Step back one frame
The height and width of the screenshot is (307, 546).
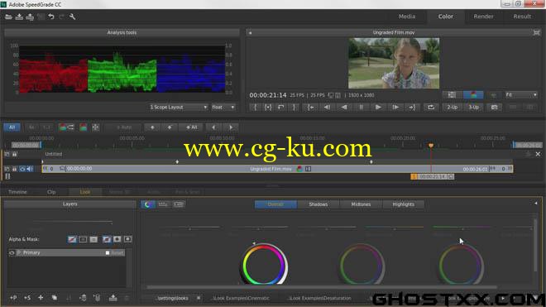click(327, 108)
